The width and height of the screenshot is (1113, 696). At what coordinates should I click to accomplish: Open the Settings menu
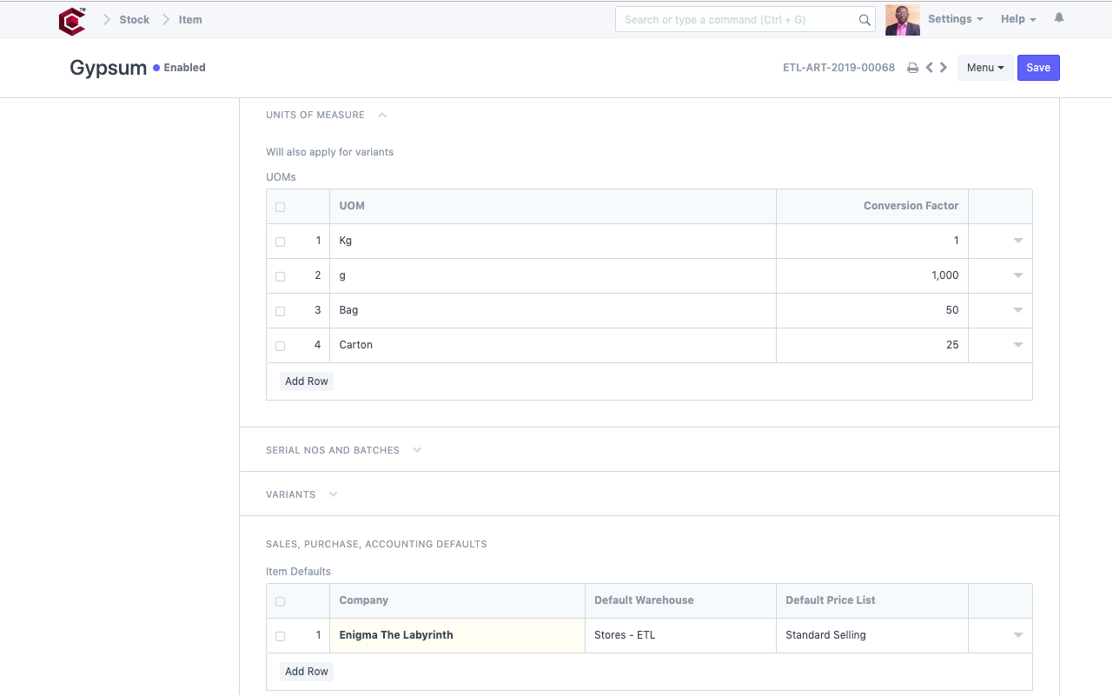[x=954, y=18]
